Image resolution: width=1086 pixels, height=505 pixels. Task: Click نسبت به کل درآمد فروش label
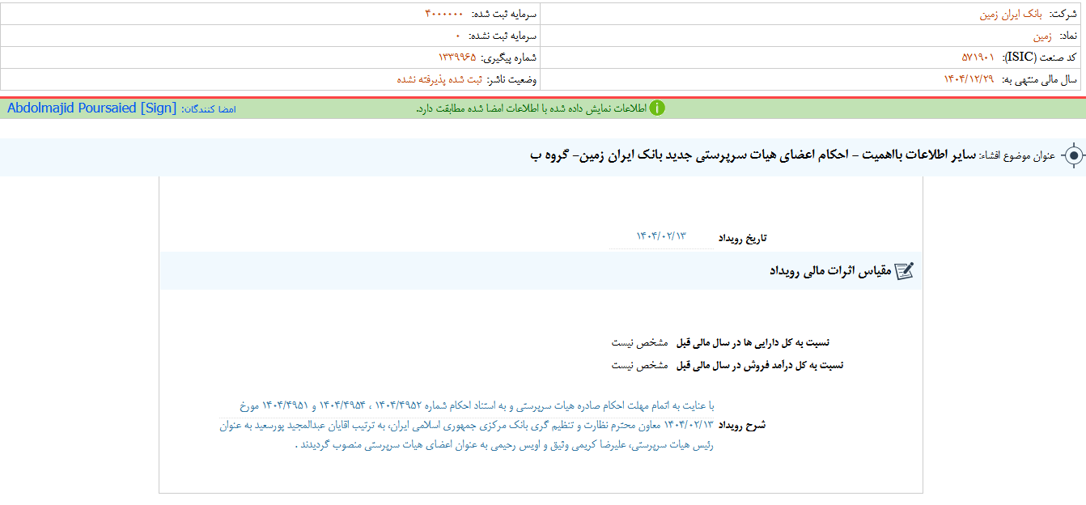[x=760, y=365]
